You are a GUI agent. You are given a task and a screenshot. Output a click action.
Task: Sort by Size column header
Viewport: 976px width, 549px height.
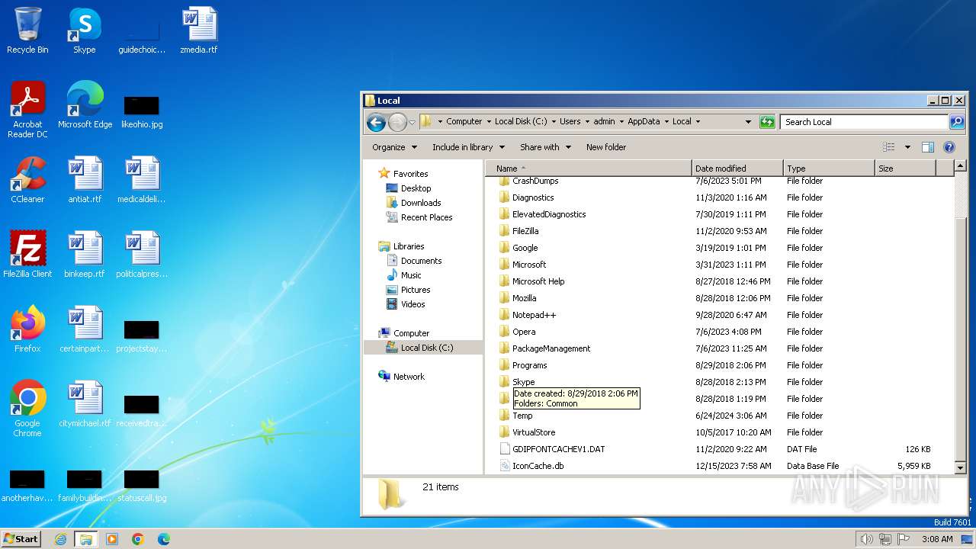(x=905, y=169)
